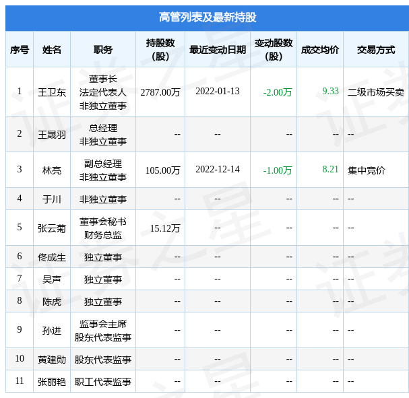Click row number 5
The height and width of the screenshot is (398, 409).
[x=20, y=227]
